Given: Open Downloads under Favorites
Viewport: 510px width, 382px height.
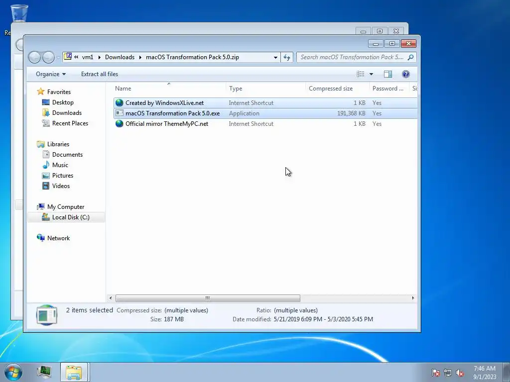Looking at the screenshot, I should 67,113.
